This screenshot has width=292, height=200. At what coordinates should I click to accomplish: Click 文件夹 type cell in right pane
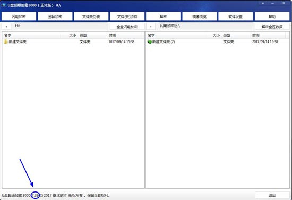(x=228, y=41)
